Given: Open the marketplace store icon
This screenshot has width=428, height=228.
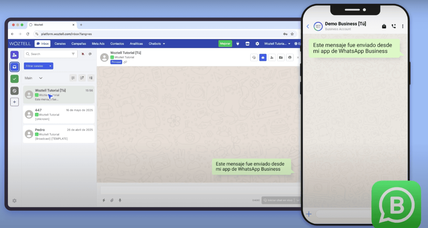Looking at the screenshot, I should click(x=247, y=43).
